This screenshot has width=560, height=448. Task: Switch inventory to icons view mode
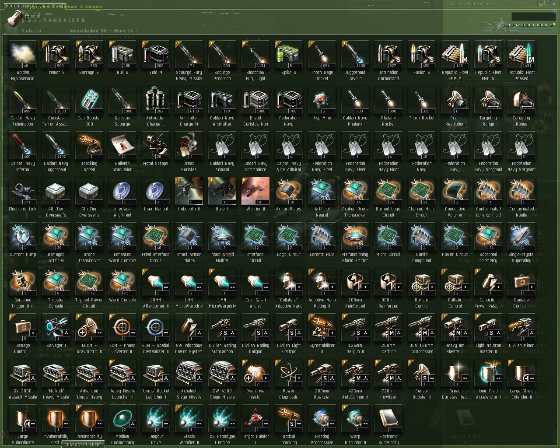27,17
